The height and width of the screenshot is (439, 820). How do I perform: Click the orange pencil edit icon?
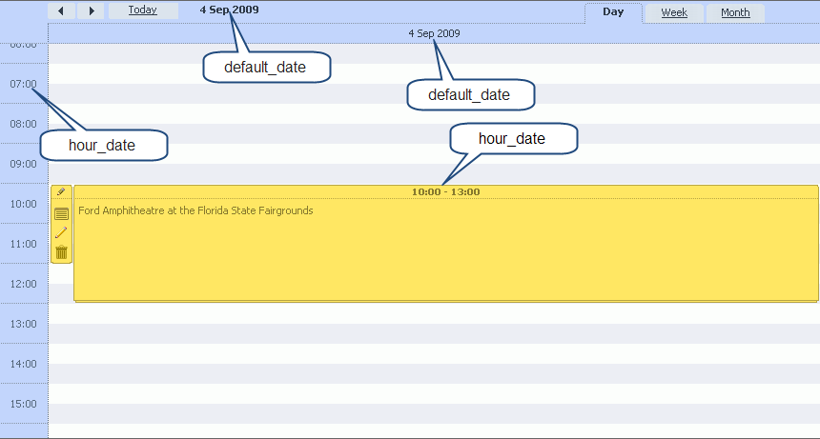pyautogui.click(x=61, y=232)
